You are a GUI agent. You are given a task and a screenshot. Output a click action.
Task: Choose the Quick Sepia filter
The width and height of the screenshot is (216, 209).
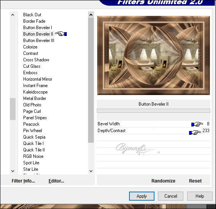[34, 137]
